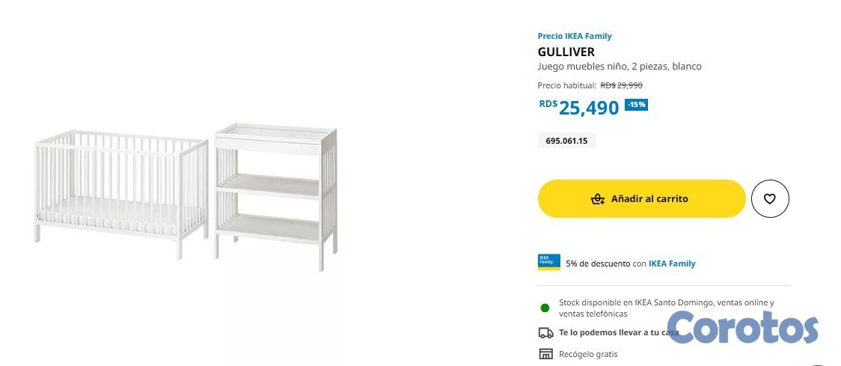Viewport: 841px width, 366px height.
Task: Click the RD$25,490 sale price
Action: click(x=579, y=108)
